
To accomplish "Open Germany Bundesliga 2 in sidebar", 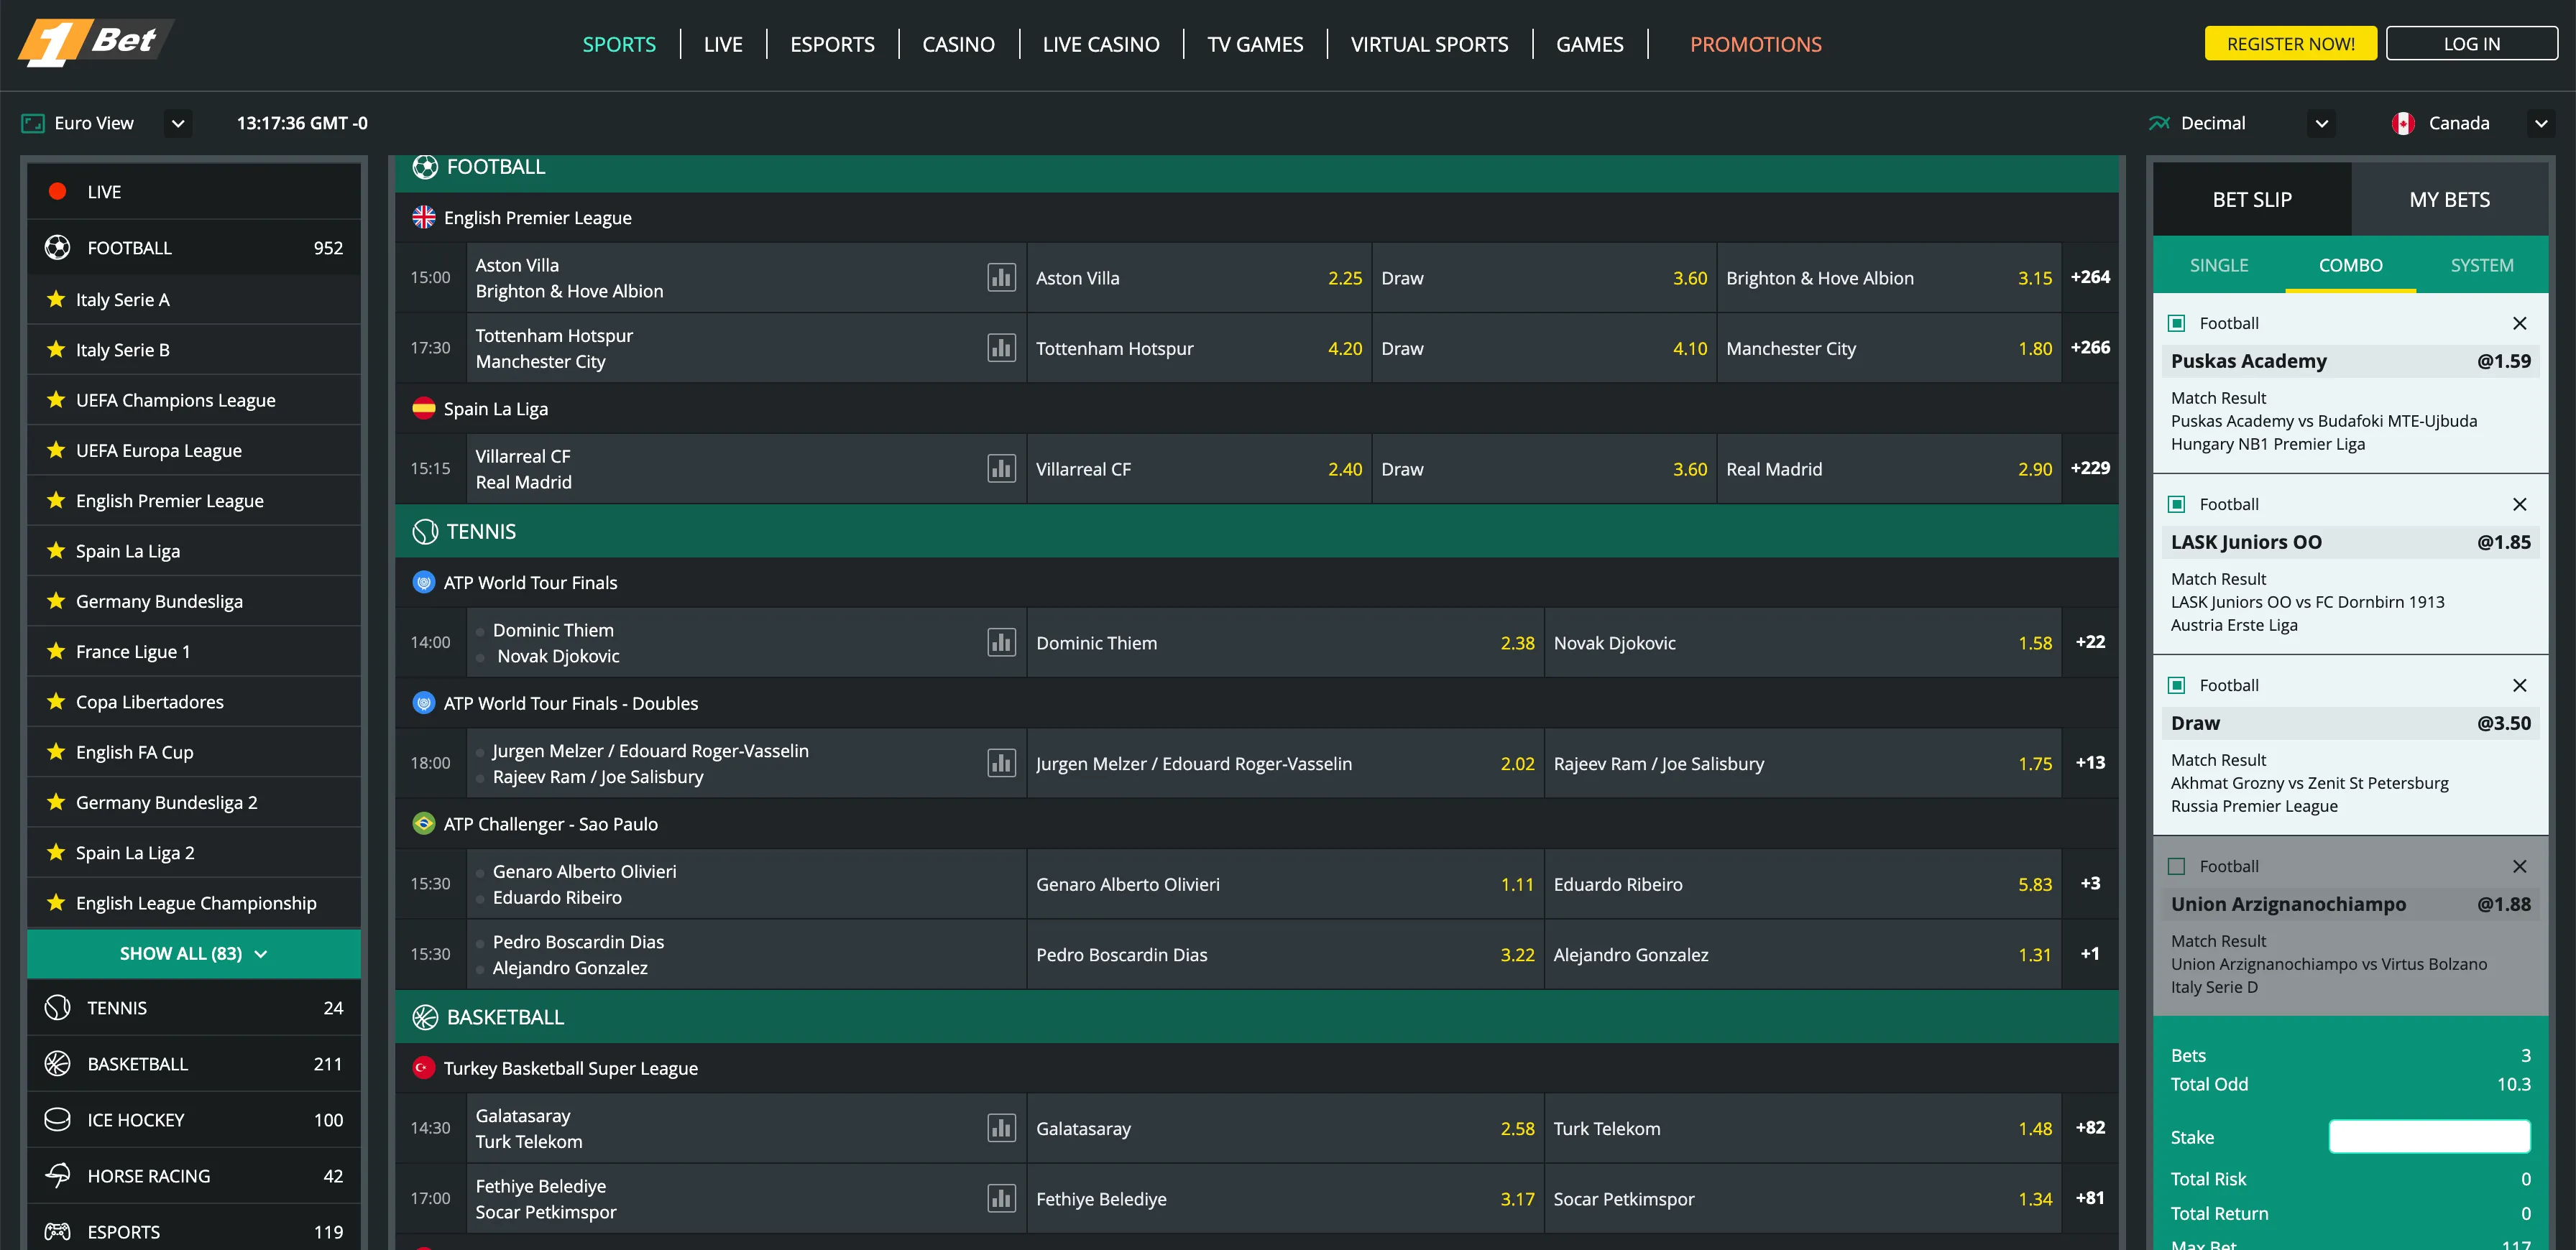I will [x=193, y=802].
